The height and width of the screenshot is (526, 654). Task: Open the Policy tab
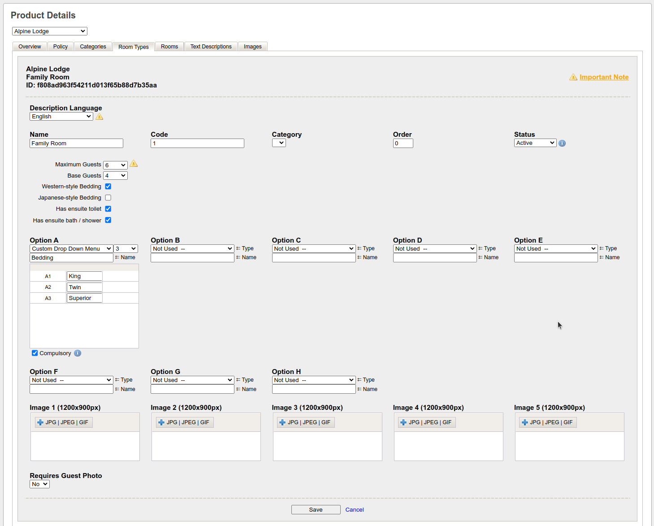61,47
